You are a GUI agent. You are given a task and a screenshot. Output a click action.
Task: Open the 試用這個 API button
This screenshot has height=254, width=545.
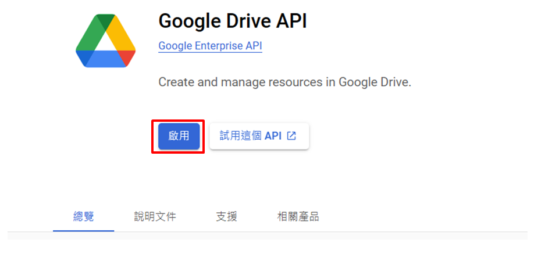[x=259, y=136]
